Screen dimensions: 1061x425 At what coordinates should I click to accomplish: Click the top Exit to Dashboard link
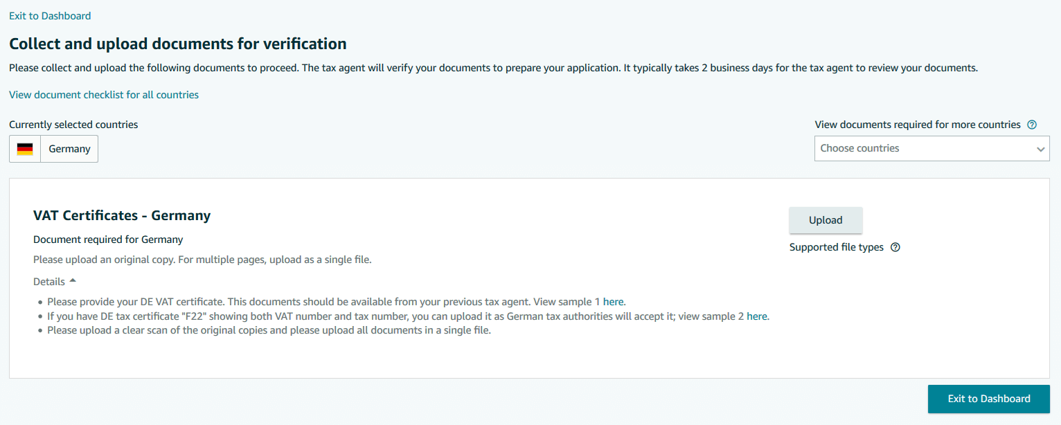[50, 15]
